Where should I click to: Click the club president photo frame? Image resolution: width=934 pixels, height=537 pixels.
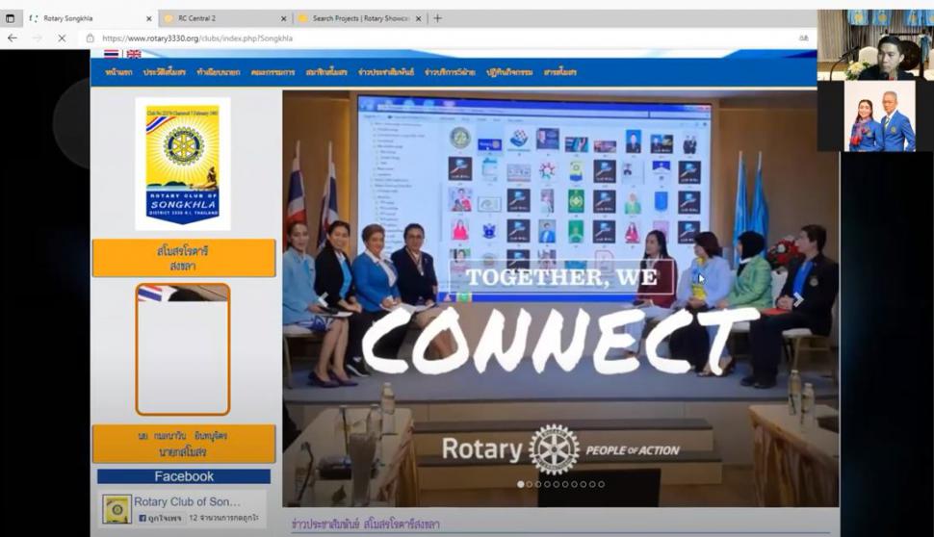183,349
